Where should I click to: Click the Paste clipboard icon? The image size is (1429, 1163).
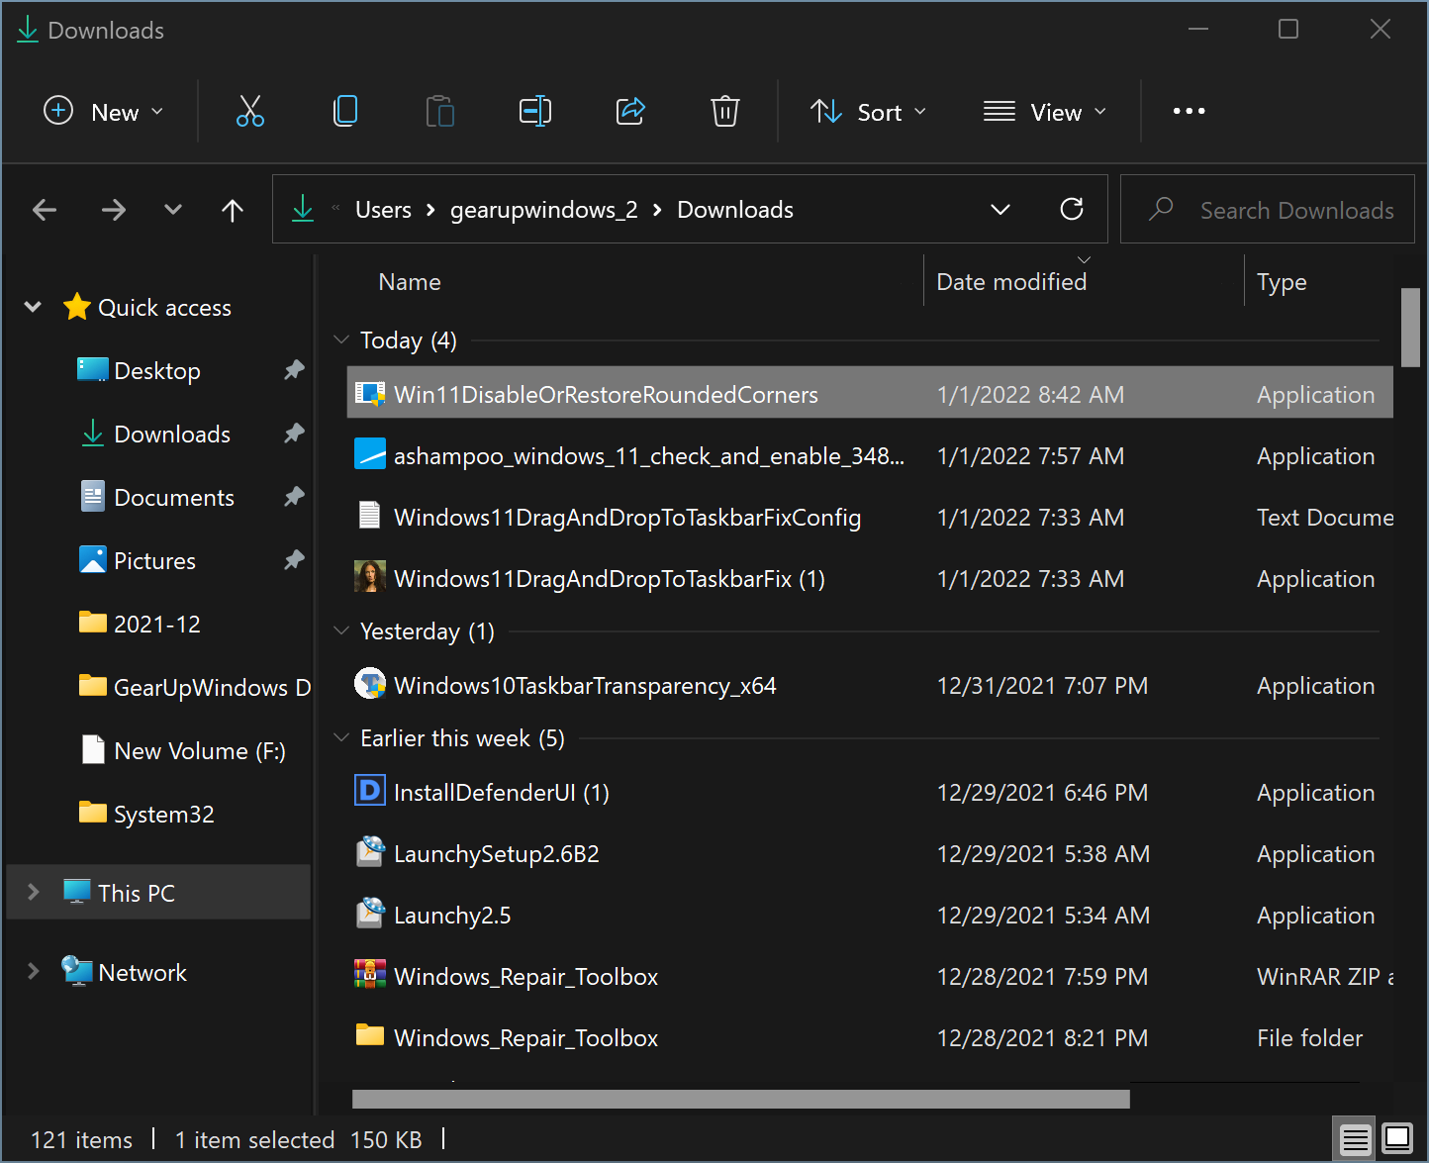[x=440, y=111]
